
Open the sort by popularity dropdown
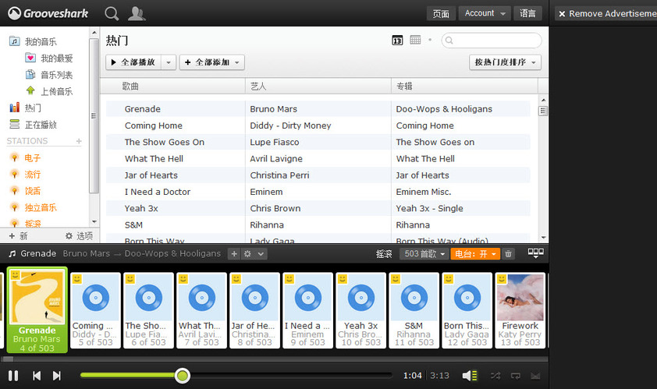(x=505, y=62)
